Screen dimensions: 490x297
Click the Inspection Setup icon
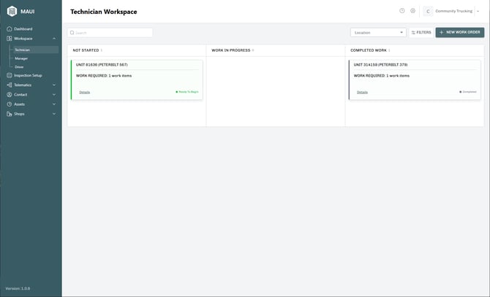[x=9, y=75]
